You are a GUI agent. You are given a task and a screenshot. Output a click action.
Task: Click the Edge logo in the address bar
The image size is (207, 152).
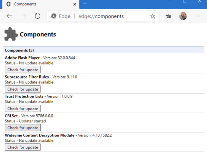tap(54, 16)
